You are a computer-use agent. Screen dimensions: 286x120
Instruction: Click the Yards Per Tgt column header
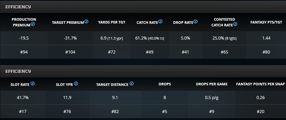pyautogui.click(x=112, y=22)
